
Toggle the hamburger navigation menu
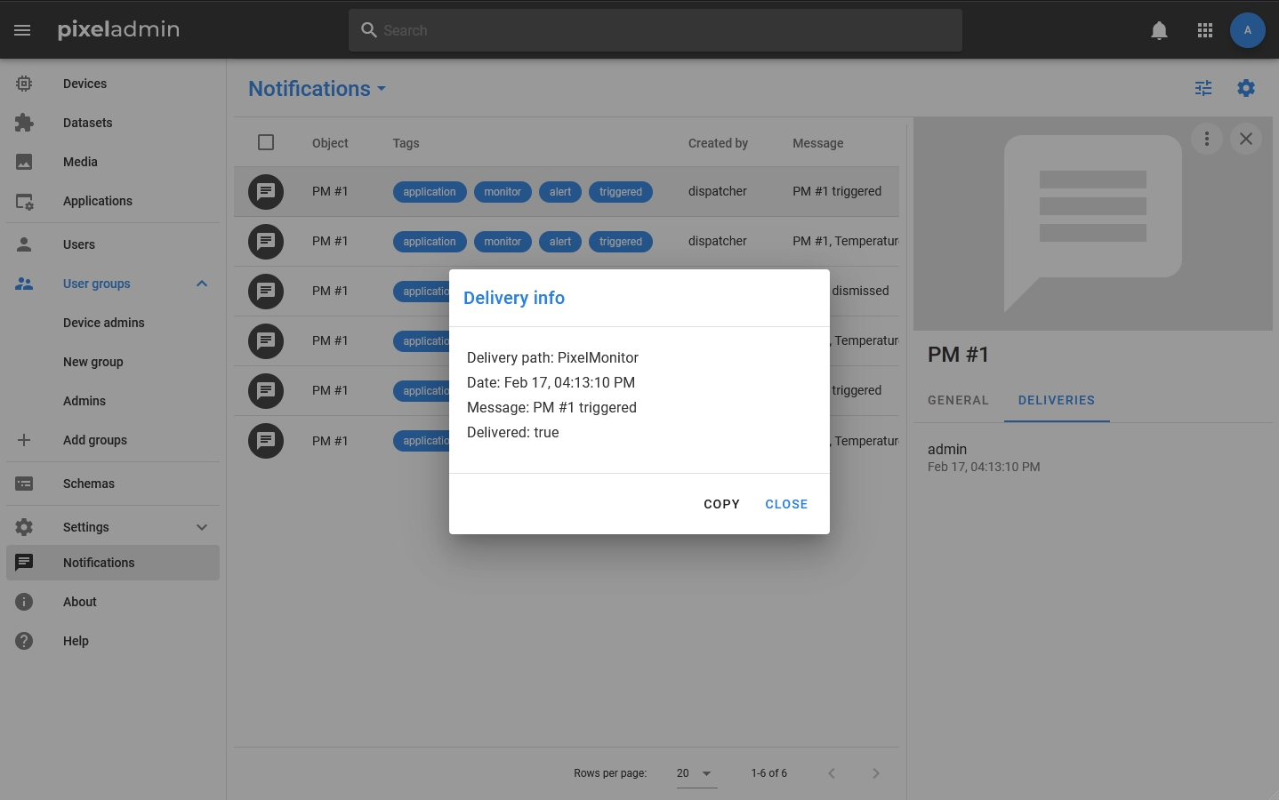(23, 30)
